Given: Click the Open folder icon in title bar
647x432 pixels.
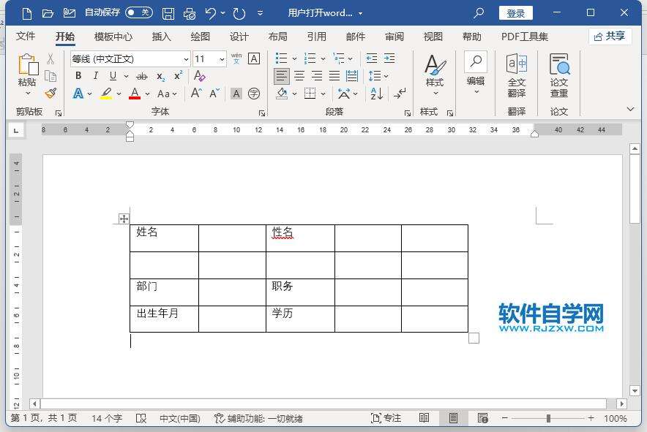Looking at the screenshot, I should tap(48, 14).
